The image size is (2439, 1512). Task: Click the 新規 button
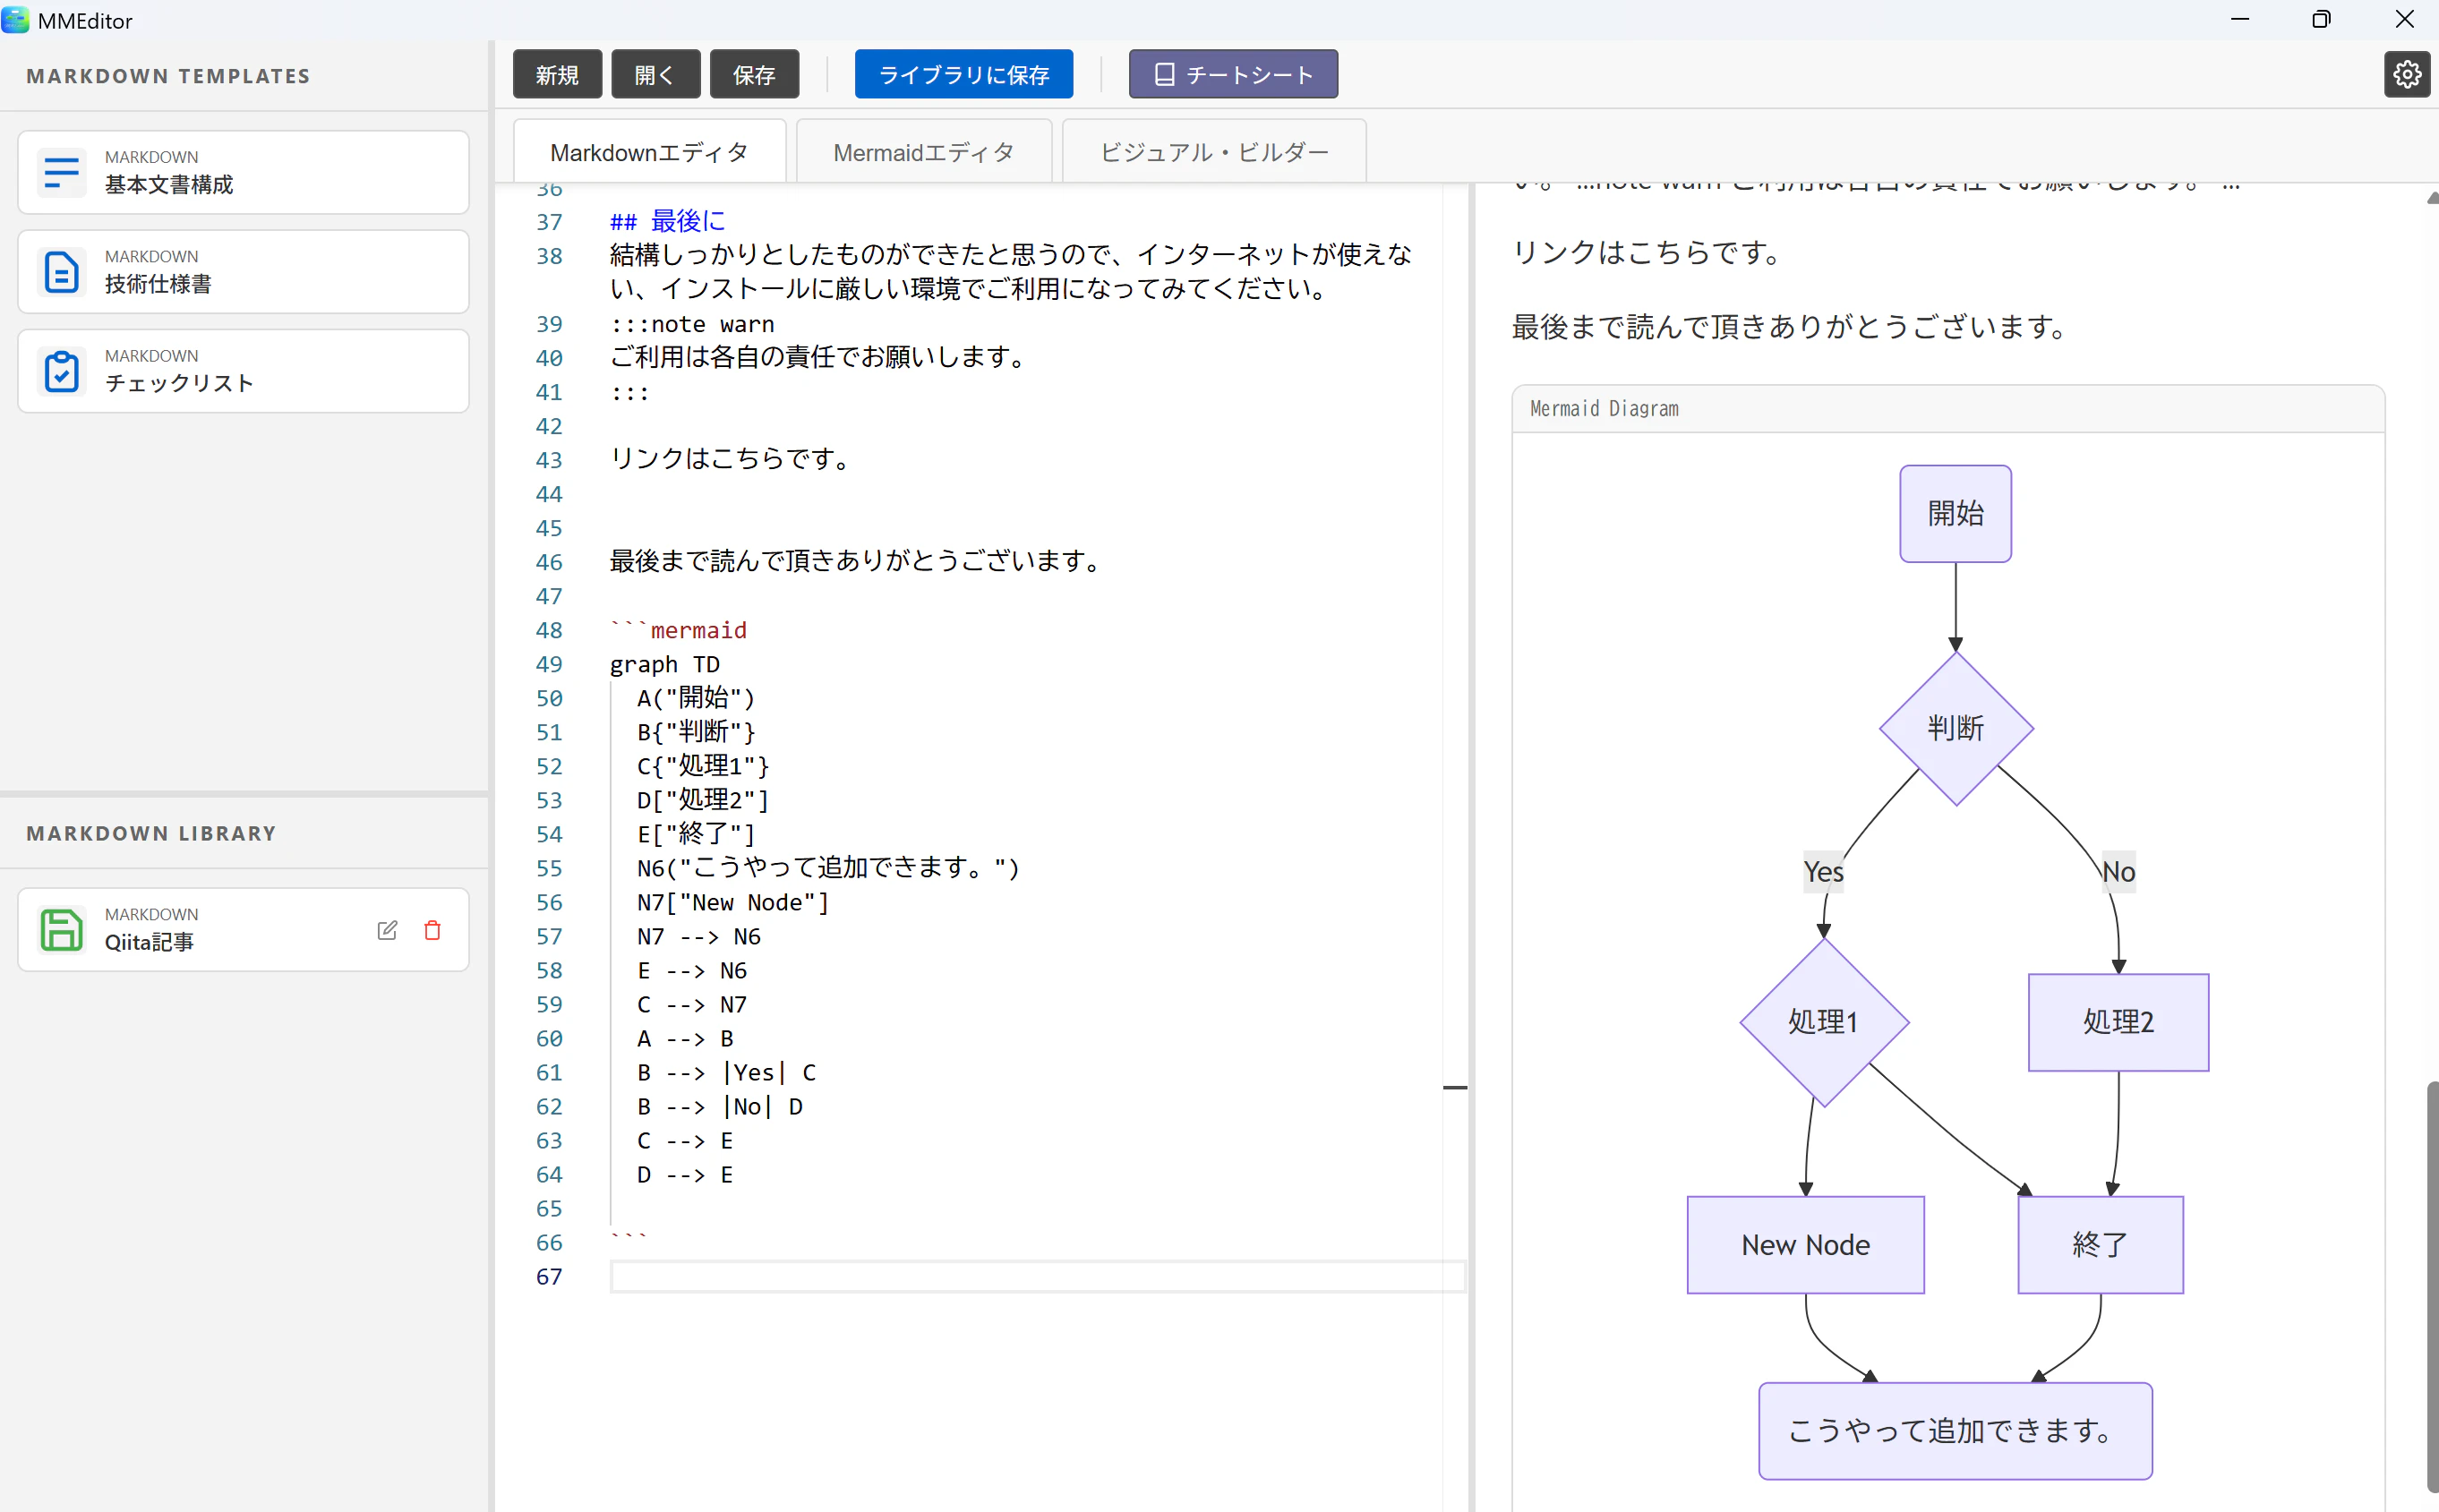[557, 74]
